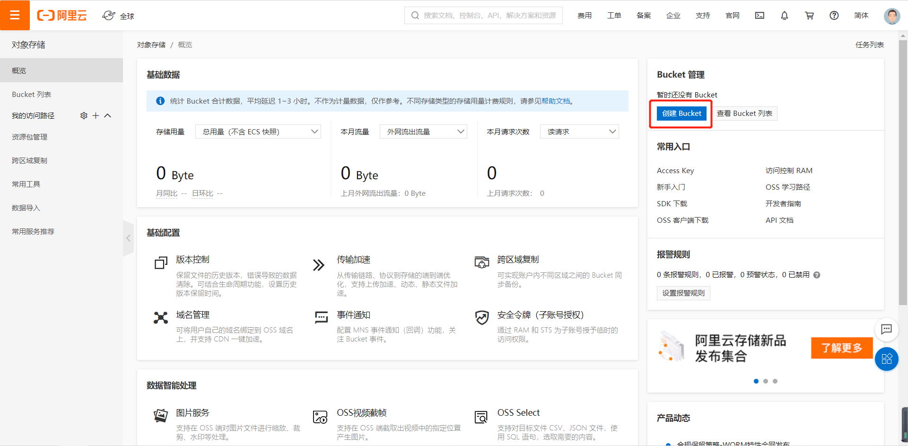This screenshot has height=446, width=908.
Task: Open the 备案 top menu
Action: click(644, 16)
